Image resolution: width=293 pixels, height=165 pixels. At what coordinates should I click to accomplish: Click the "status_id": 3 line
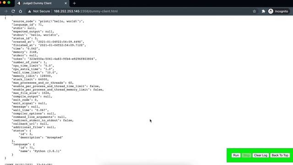coord(25,38)
